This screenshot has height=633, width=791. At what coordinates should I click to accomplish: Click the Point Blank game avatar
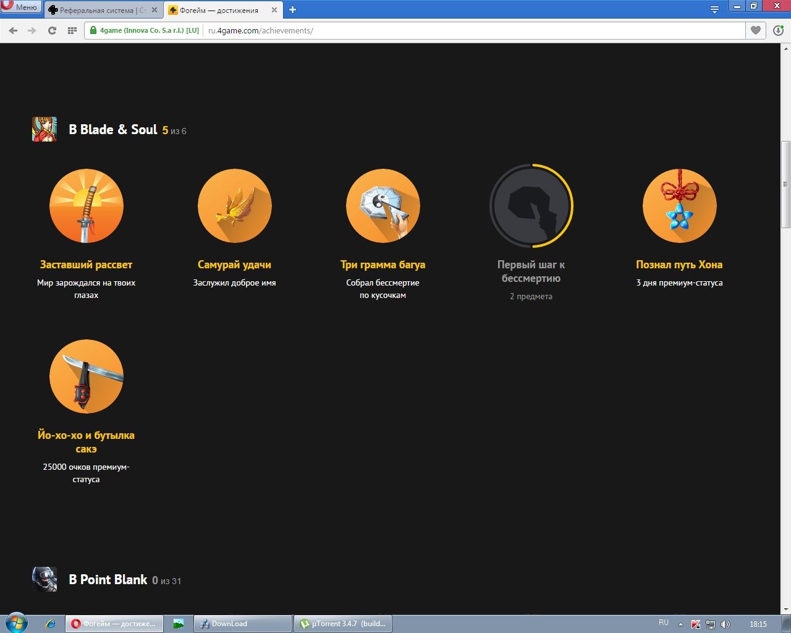[x=44, y=579]
